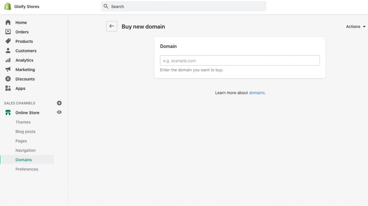Select the Products tag icon
This screenshot has height=206, width=368.
(x=8, y=41)
